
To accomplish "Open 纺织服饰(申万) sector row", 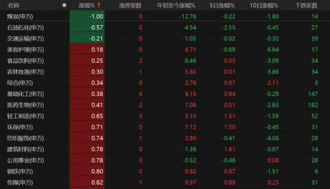I will point(25,138).
